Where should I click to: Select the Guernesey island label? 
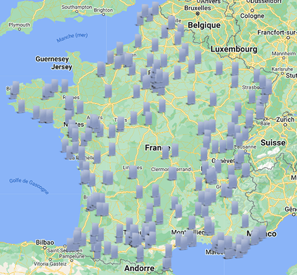(52, 59)
